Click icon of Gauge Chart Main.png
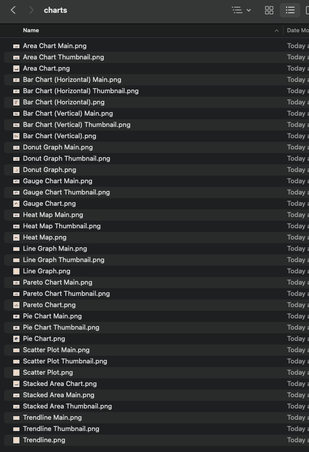The height and width of the screenshot is (452, 309). pos(16,181)
